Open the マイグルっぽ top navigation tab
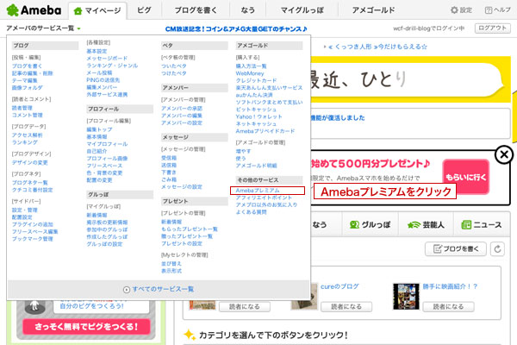 click(x=302, y=10)
